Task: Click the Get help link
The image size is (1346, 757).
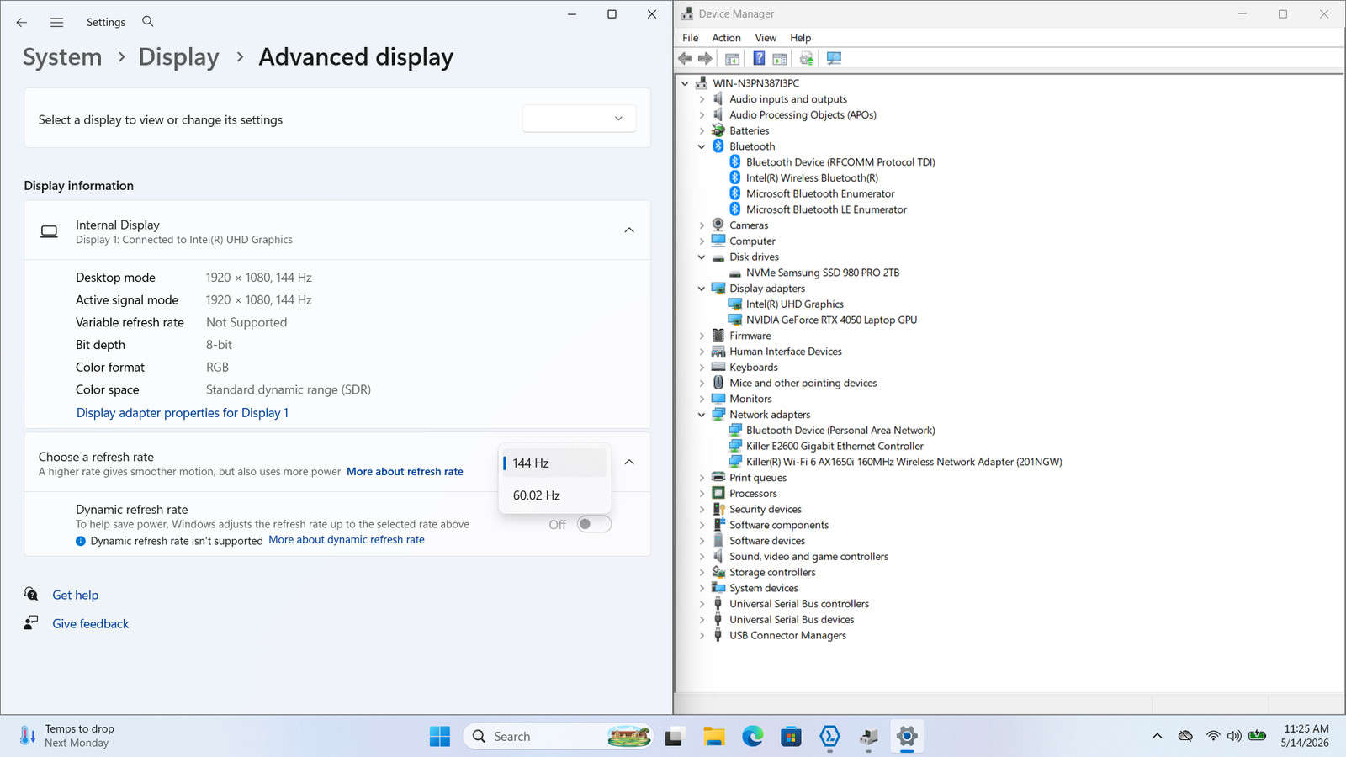Action: coord(76,596)
